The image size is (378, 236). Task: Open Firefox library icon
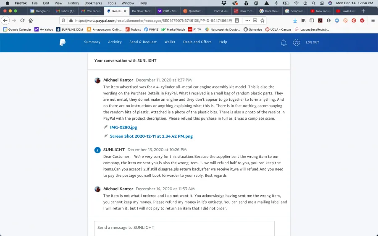(x=303, y=21)
